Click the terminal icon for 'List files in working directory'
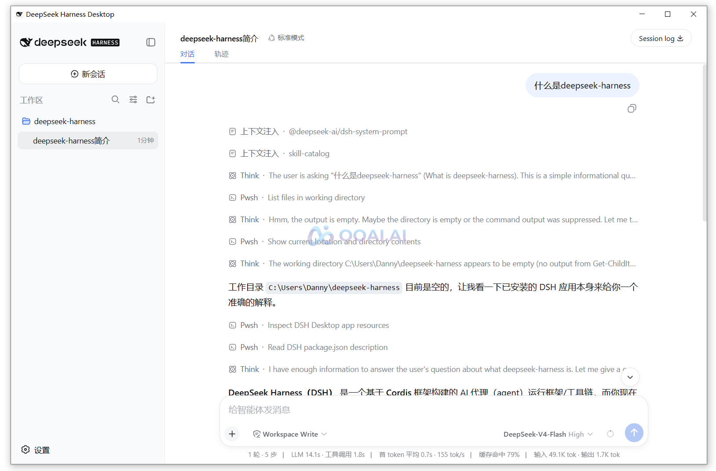This screenshot has width=716, height=471. tap(233, 198)
